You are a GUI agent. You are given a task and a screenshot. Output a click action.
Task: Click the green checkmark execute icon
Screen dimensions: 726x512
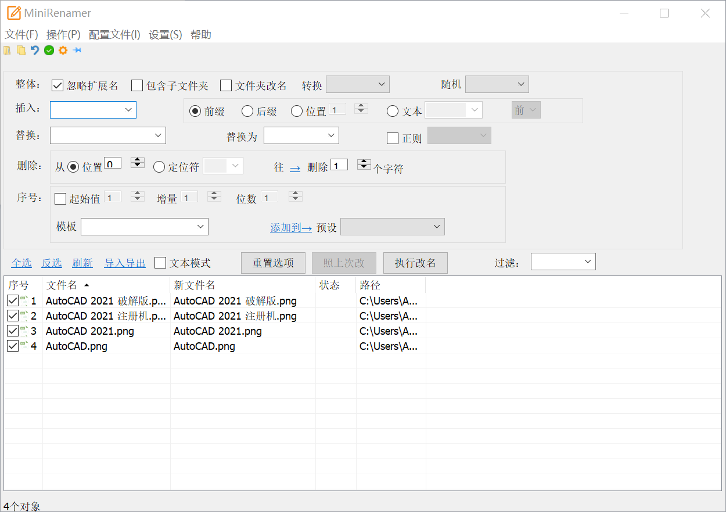(x=49, y=51)
